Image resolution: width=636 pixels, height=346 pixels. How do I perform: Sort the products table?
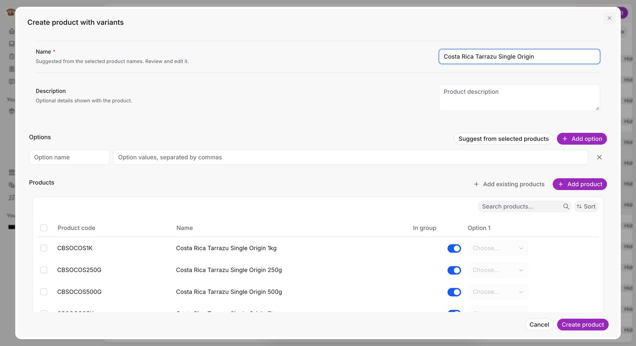[586, 207]
